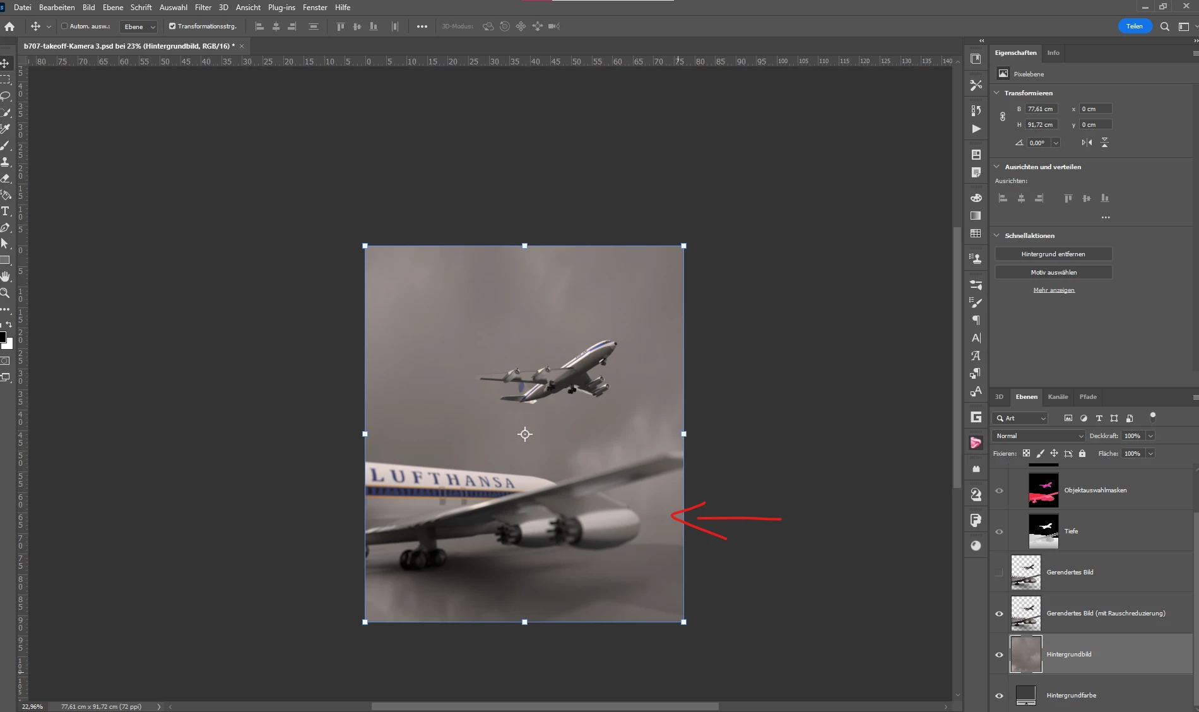The width and height of the screenshot is (1199, 712).
Task: Select the Clone Stamp tool
Action: point(5,162)
